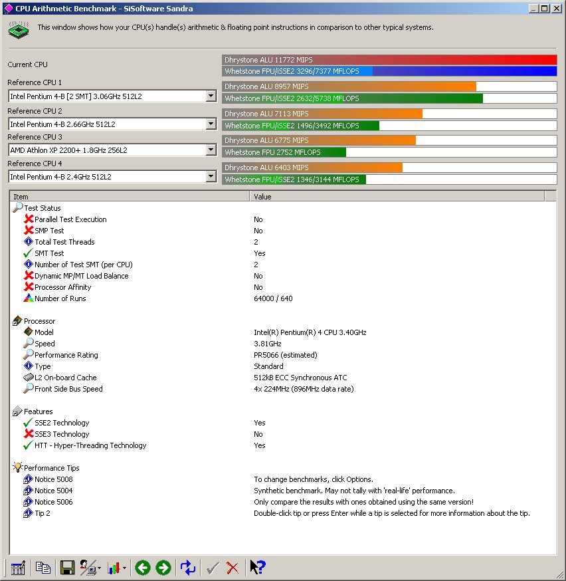Open the dropdown arrow beside bar chart icon
Image resolution: width=566 pixels, height=581 pixels.
(x=124, y=568)
